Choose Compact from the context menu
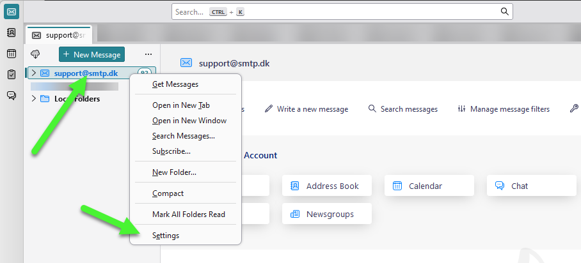581x263 pixels. point(168,193)
